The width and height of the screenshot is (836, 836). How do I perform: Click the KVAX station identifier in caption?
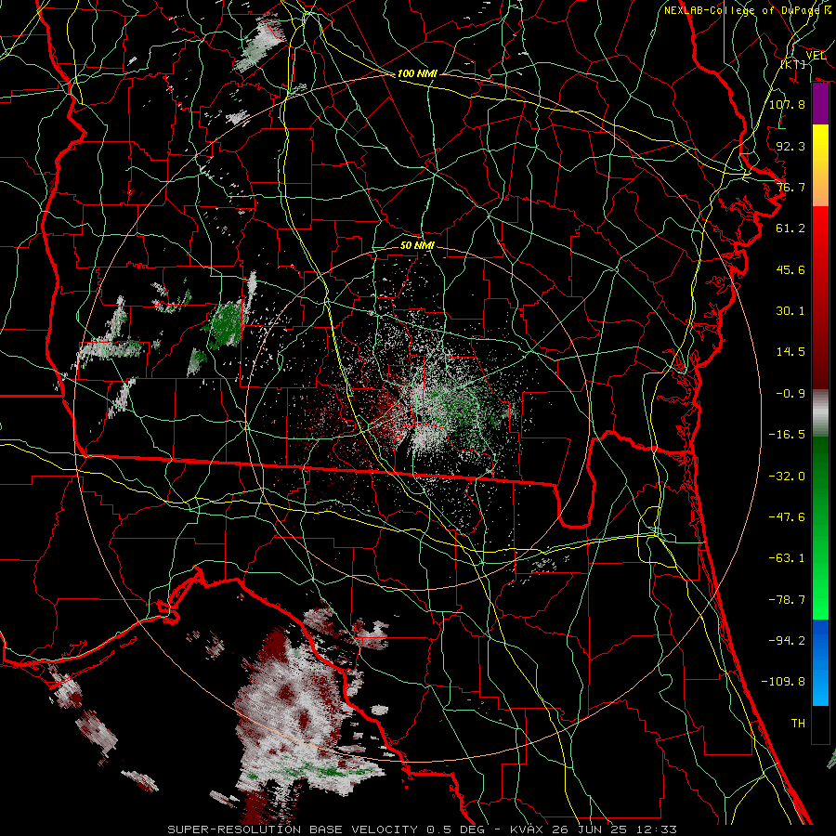click(x=528, y=829)
